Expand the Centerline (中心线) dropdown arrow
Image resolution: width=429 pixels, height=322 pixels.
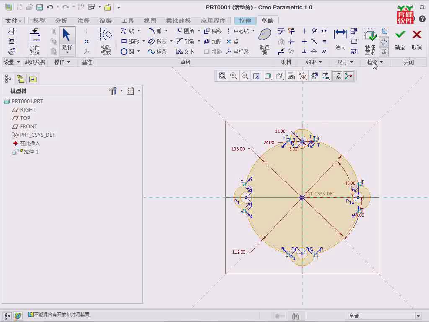click(253, 31)
